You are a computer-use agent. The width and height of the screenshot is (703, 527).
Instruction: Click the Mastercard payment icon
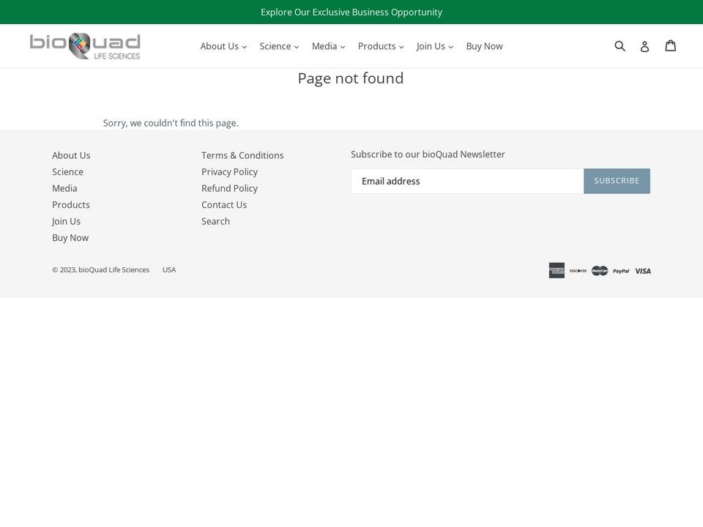[600, 271]
